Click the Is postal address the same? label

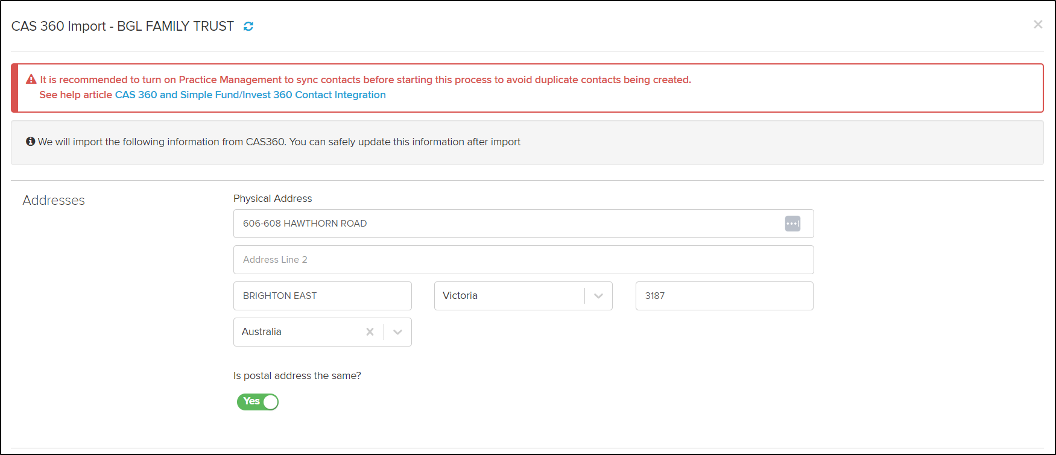pos(297,375)
